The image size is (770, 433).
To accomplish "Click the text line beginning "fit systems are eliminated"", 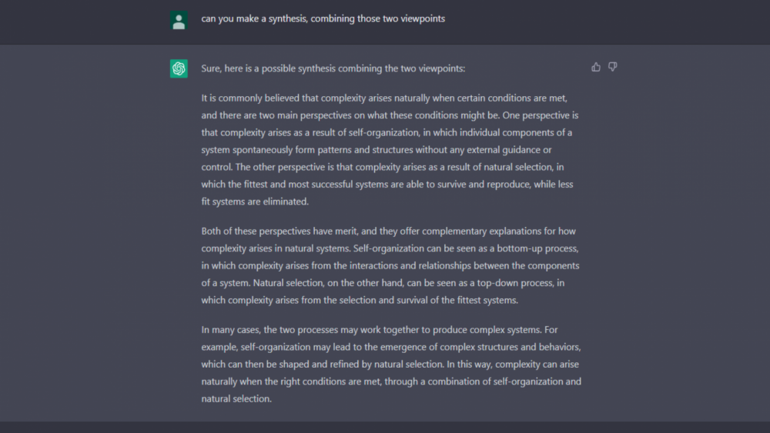I will tap(255, 202).
